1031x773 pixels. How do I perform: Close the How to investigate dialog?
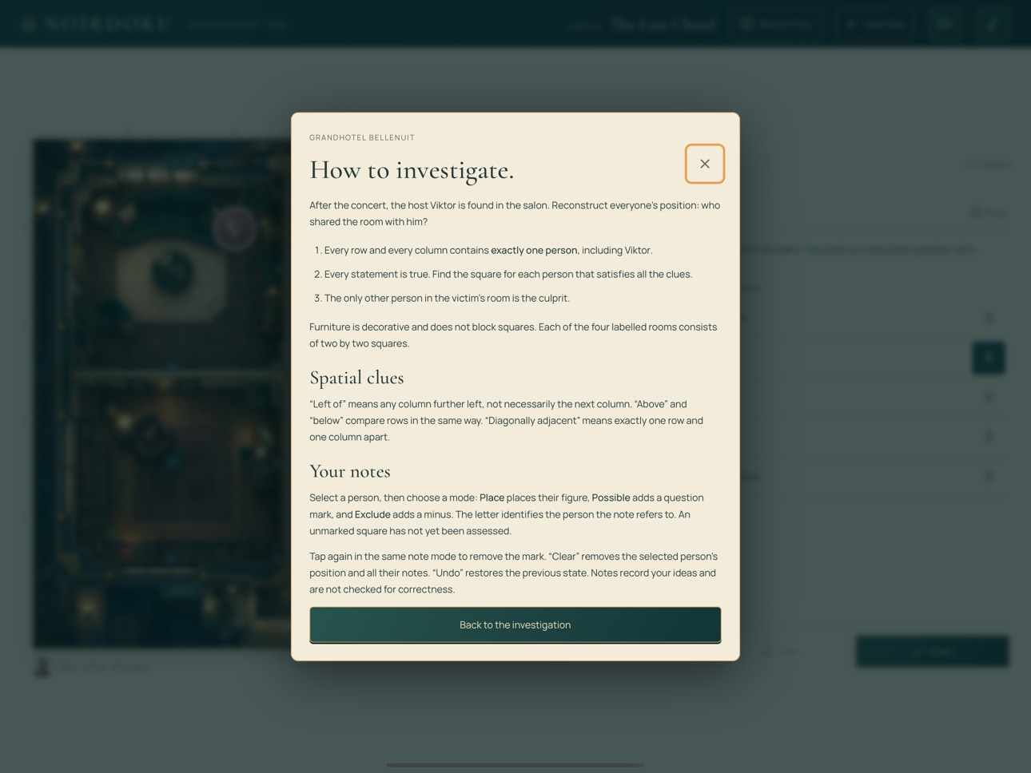pyautogui.click(x=704, y=164)
